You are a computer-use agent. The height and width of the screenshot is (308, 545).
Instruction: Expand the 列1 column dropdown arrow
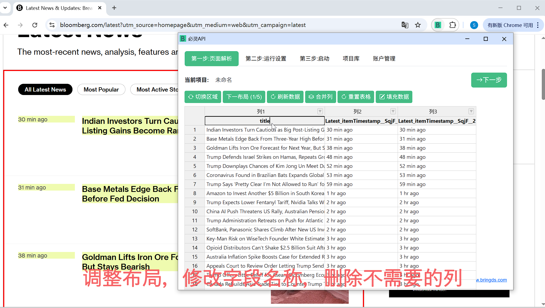click(320, 111)
